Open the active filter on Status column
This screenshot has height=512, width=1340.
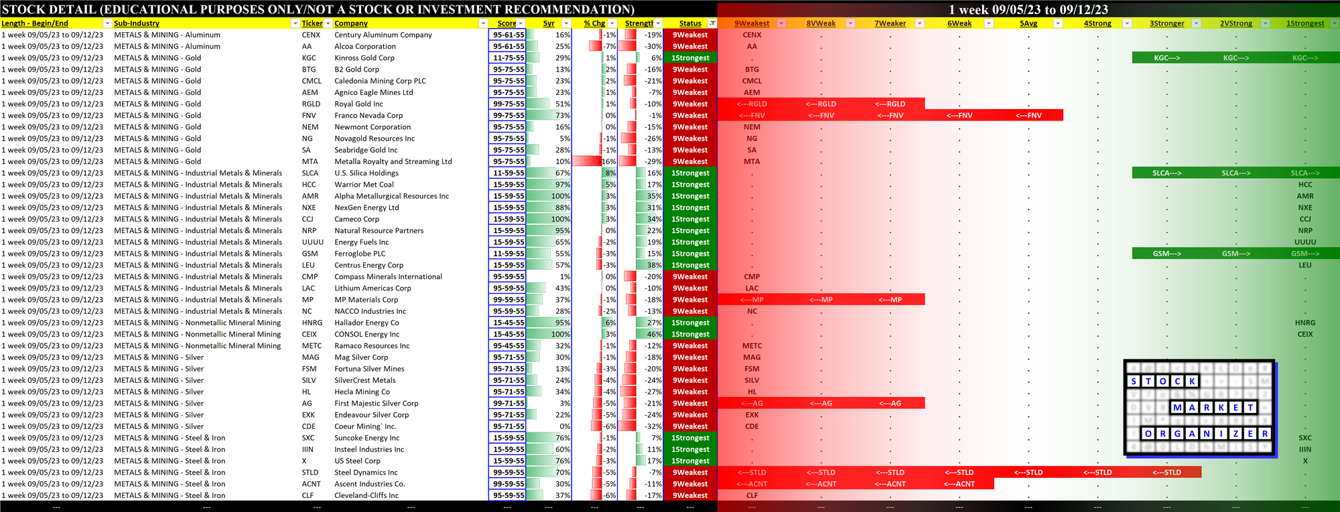[x=712, y=23]
